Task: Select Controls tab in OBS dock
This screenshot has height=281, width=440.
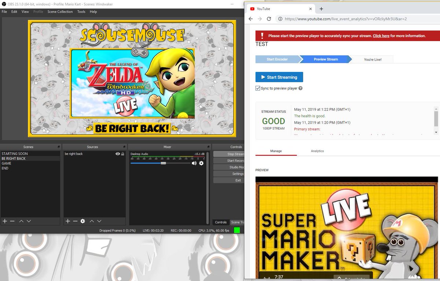Action: 221,222
